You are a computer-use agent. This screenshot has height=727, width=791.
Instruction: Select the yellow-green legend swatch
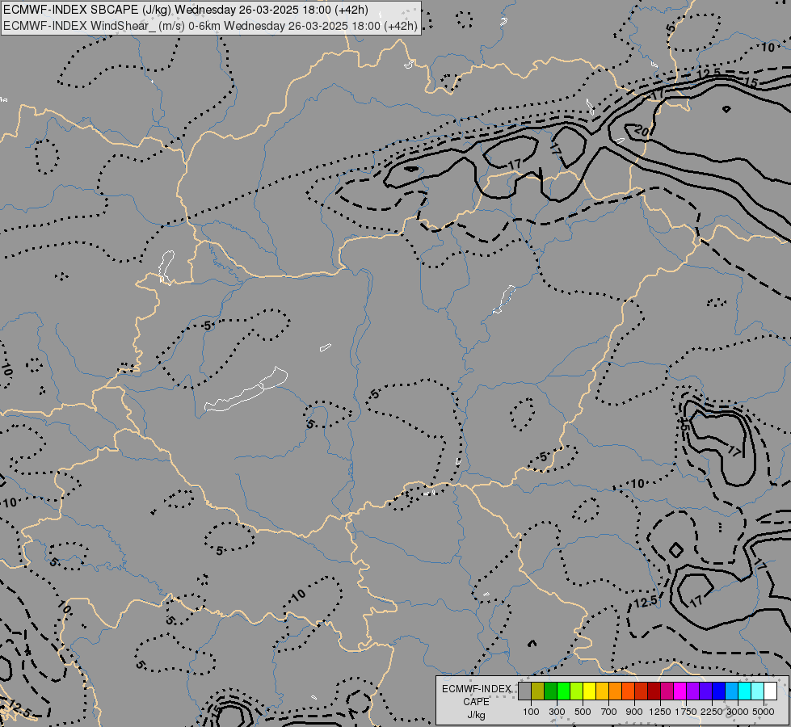pos(577,691)
